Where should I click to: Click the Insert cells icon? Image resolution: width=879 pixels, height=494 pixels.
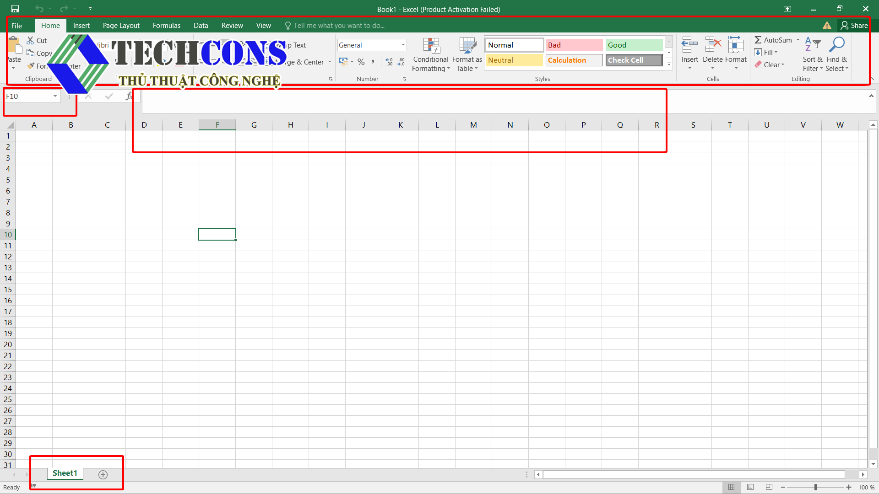689,45
